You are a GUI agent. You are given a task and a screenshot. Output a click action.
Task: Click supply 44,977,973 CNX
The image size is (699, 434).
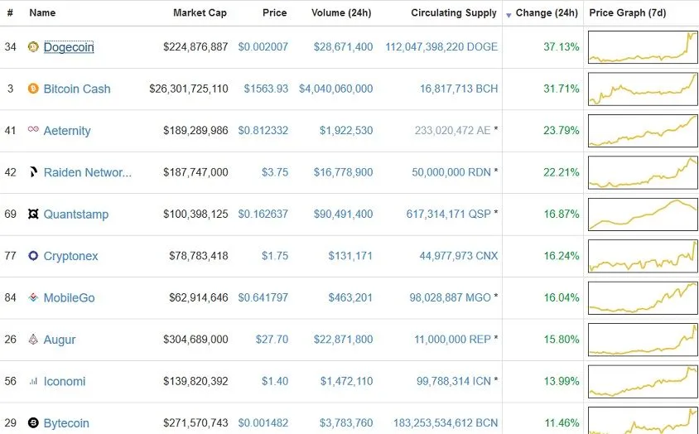click(x=458, y=256)
